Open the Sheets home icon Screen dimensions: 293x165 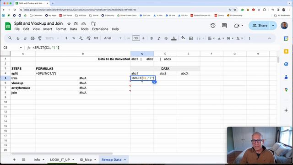coord(8,26)
